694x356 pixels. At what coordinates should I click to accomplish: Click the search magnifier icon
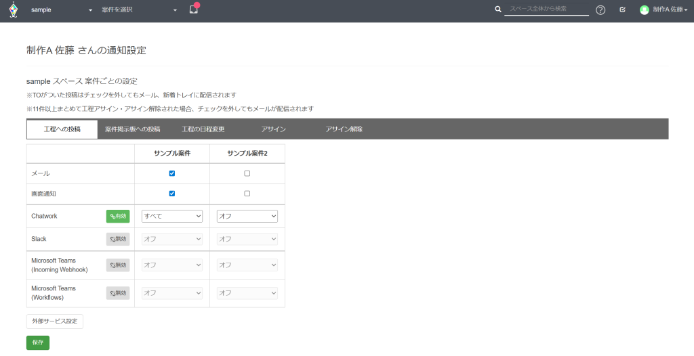click(x=498, y=9)
